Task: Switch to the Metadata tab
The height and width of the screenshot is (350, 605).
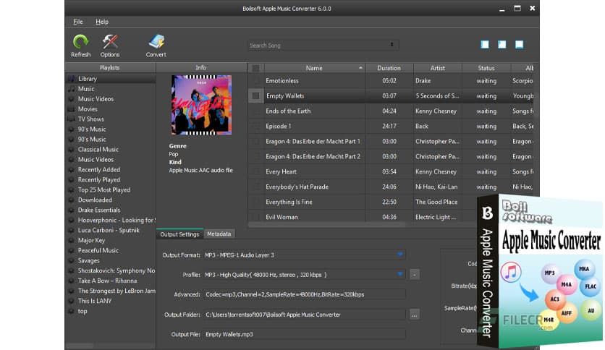Action: 219,234
